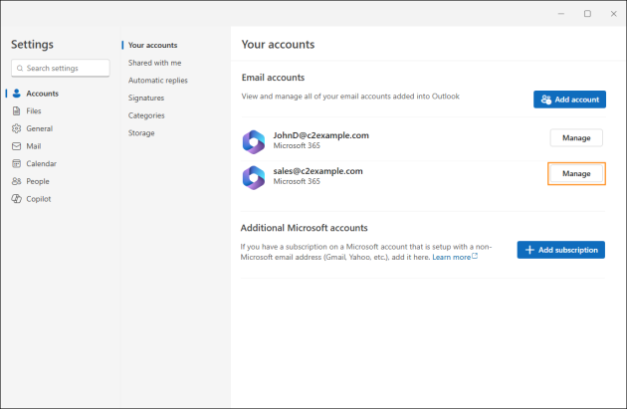Click Microsoft 365 logo for JohnD account
The width and height of the screenshot is (627, 409).
(254, 142)
